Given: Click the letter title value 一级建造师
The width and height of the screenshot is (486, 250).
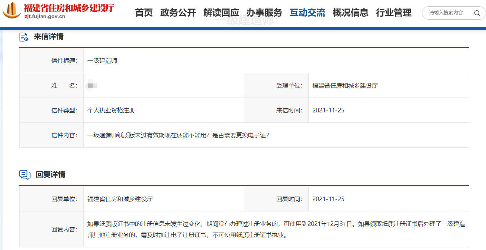Looking at the screenshot, I should point(102,60).
